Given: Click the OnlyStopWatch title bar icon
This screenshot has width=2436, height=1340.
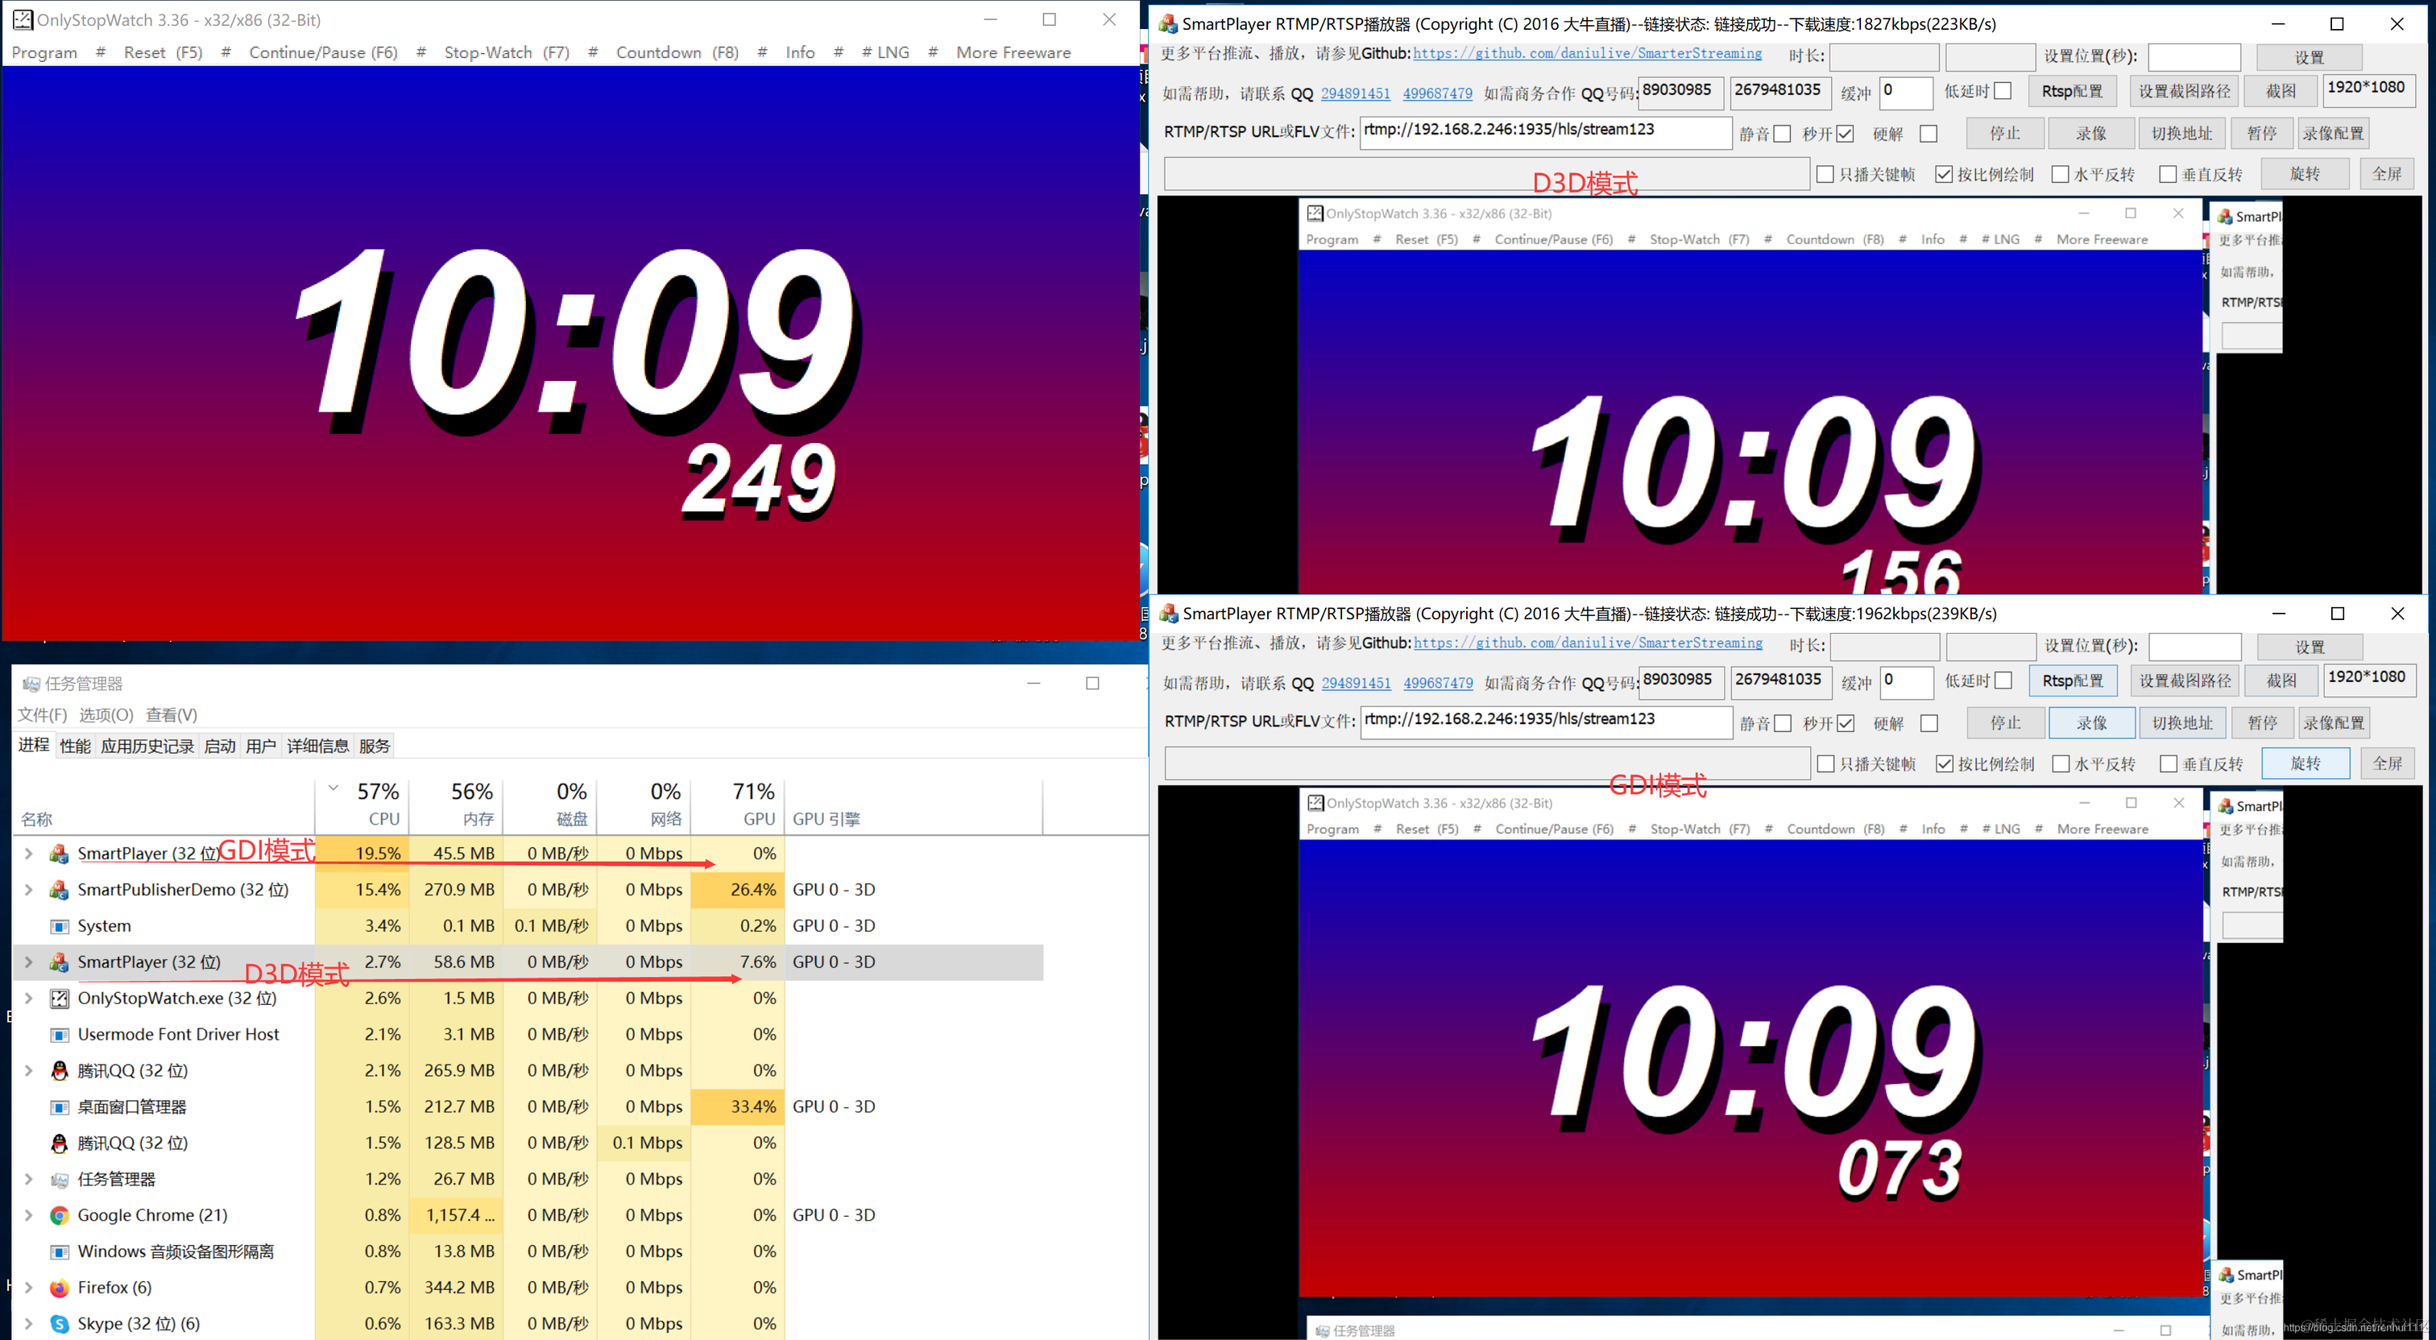Looking at the screenshot, I should (x=22, y=20).
